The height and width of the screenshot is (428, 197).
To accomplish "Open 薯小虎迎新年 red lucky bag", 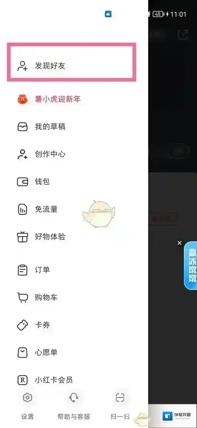I will pyautogui.click(x=22, y=99).
